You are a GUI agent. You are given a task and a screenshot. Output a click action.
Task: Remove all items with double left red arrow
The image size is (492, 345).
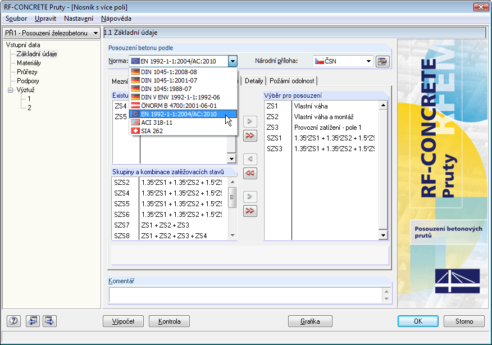click(x=250, y=173)
